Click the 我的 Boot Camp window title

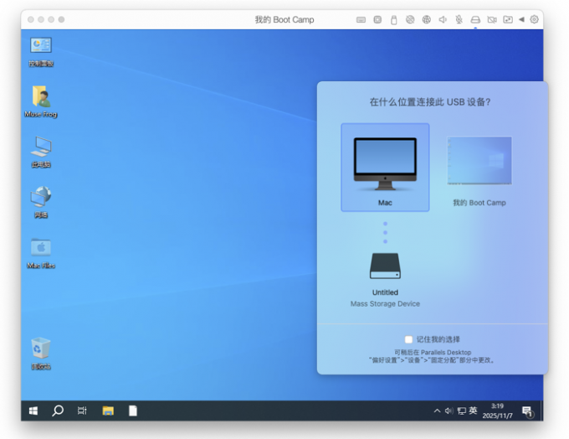tap(284, 19)
